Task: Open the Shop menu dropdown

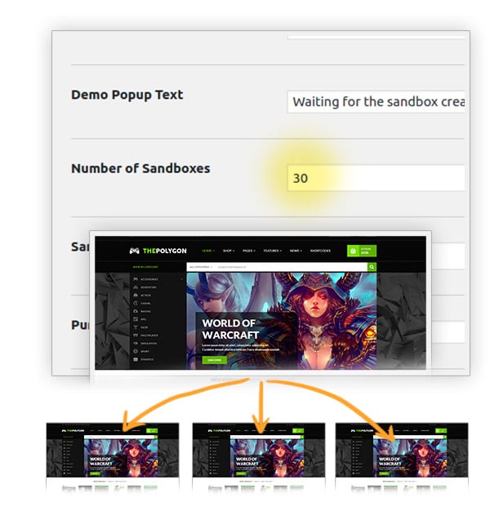Action: tap(229, 251)
